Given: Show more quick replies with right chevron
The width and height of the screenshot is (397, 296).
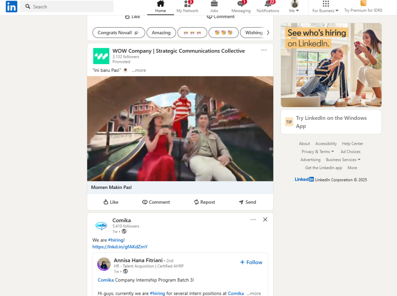Looking at the screenshot, I should (268, 33).
